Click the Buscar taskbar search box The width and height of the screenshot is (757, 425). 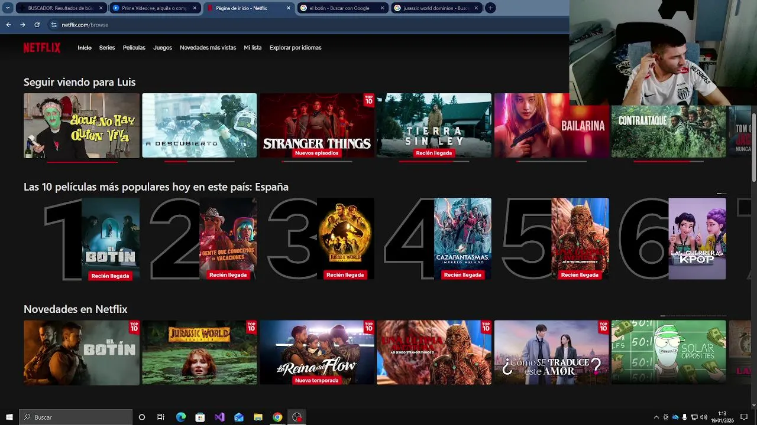point(76,417)
